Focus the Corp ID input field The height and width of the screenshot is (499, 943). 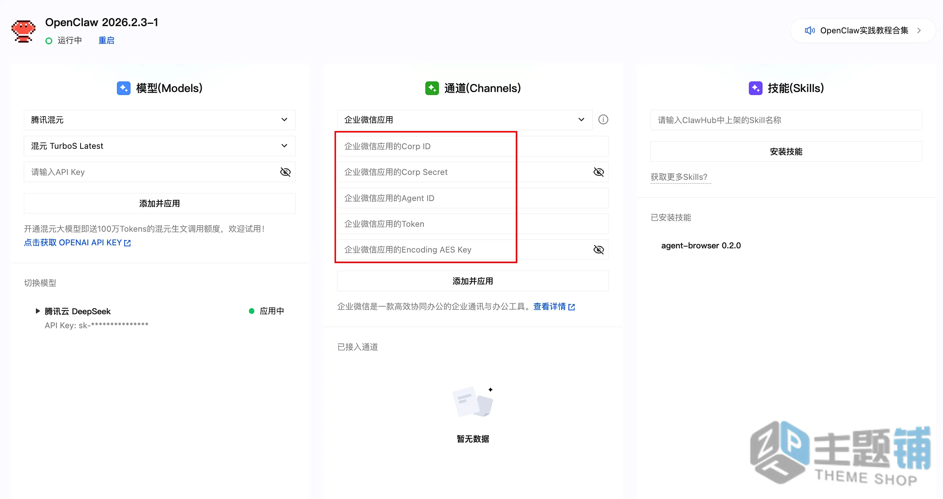tap(473, 147)
